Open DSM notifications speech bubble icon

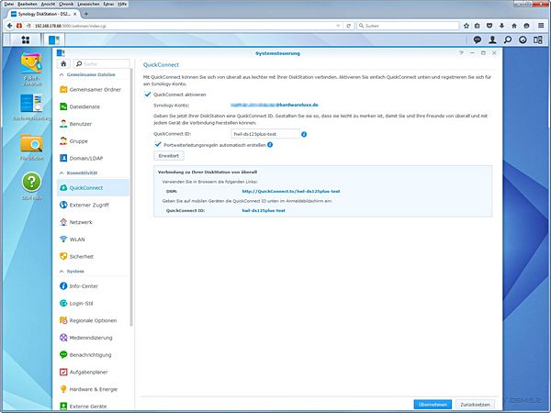pos(478,39)
